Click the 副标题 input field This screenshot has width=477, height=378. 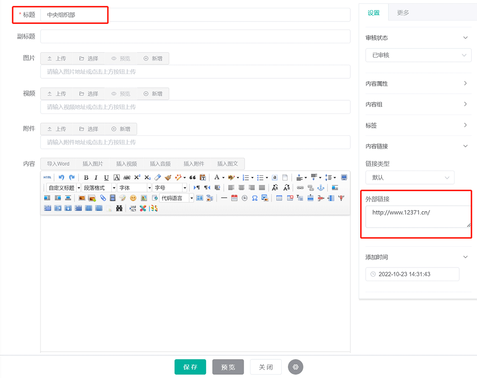[195, 36]
